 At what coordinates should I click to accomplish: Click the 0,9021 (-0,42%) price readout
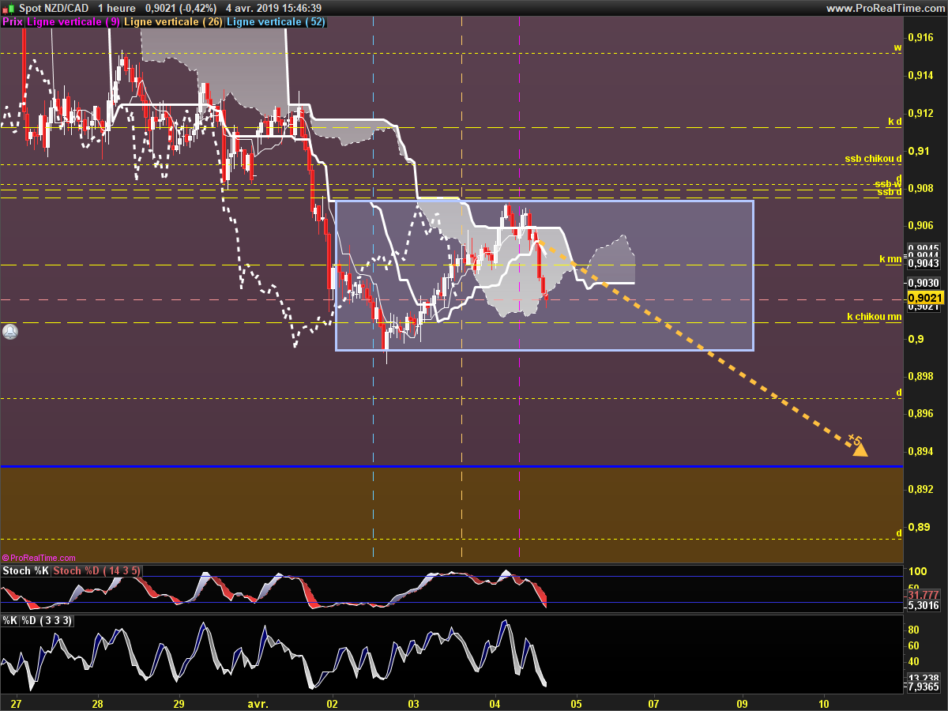pyautogui.click(x=180, y=8)
